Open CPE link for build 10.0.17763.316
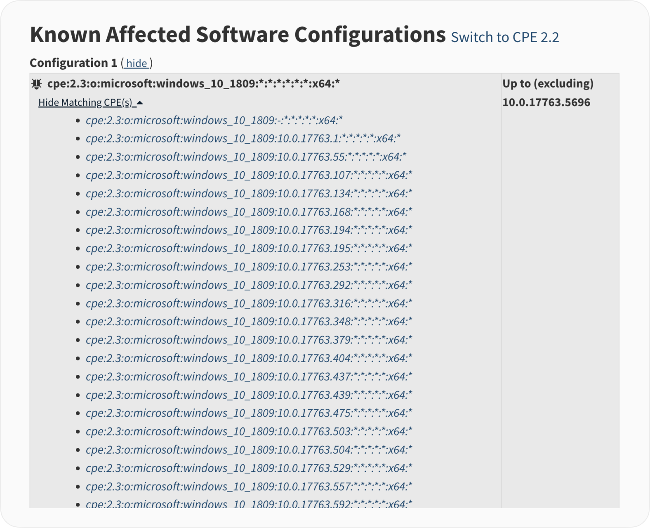 click(249, 303)
